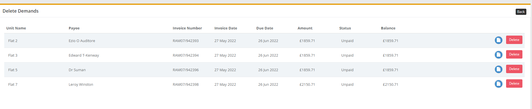This screenshot has height=109, width=532.
Task: Select the Flat 7 unit name cell
Action: tap(13, 84)
